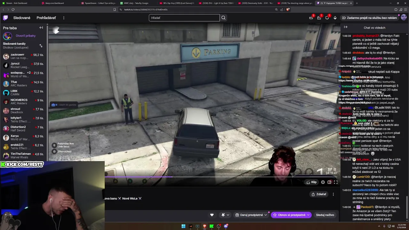Change followed channels sort order
409x230 pixels.
pos(41,46)
